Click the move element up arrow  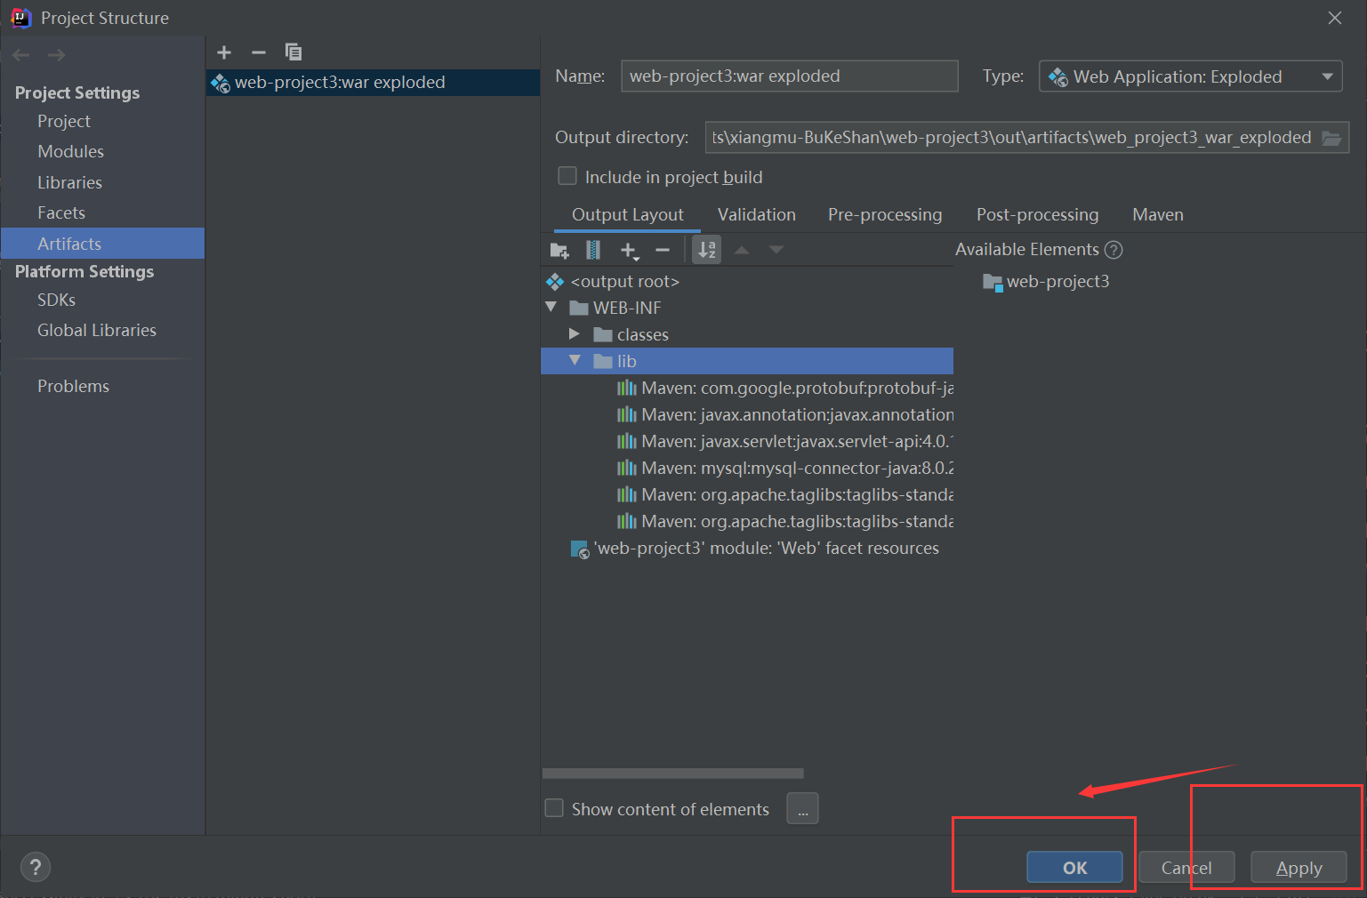(x=742, y=250)
